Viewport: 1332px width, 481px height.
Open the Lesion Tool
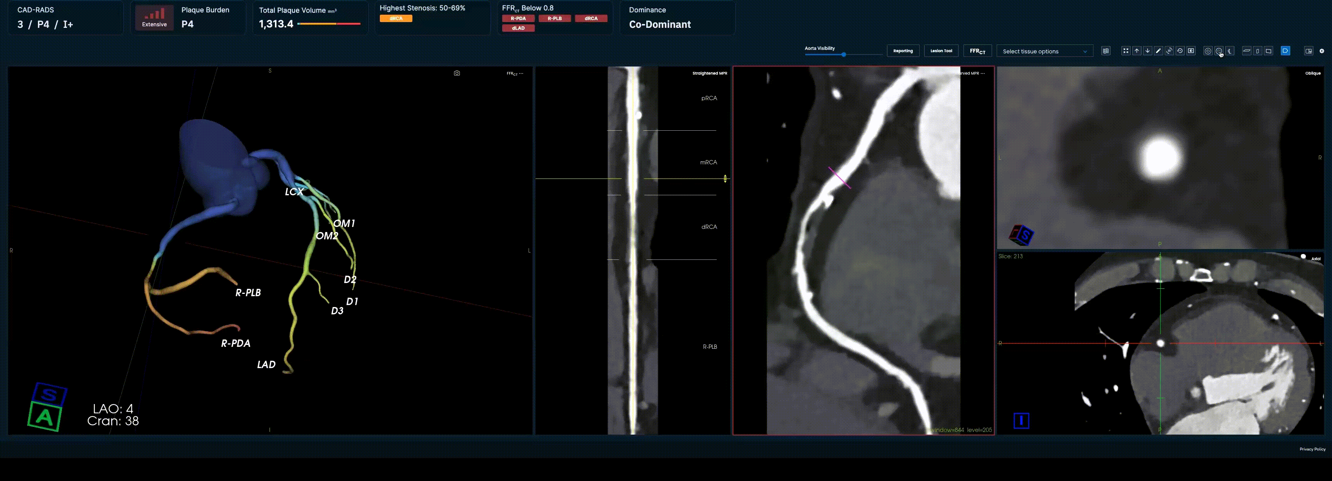[941, 51]
